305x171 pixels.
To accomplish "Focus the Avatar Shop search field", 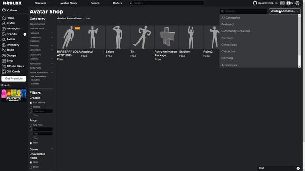I will [x=244, y=11].
